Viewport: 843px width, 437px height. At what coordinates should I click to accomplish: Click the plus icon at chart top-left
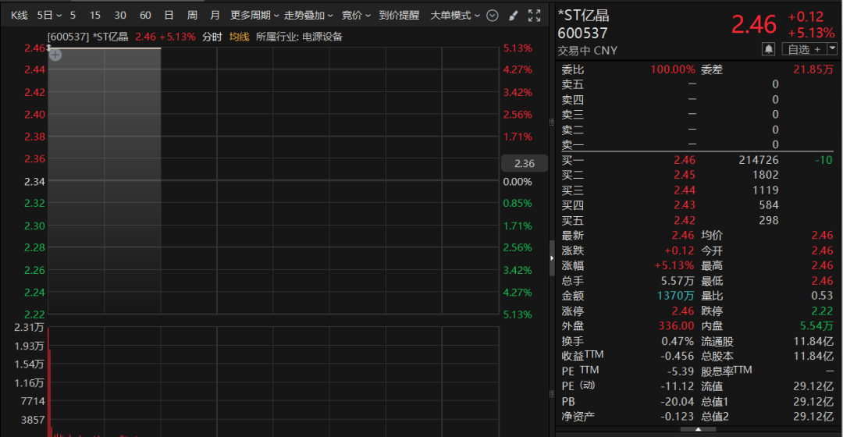(55, 55)
